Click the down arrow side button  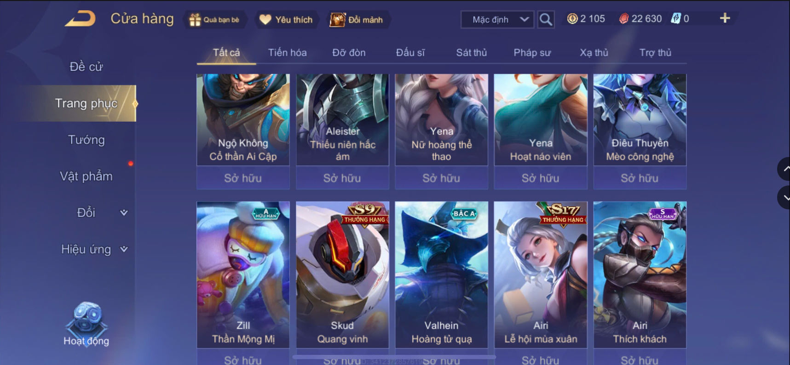pyautogui.click(x=784, y=198)
